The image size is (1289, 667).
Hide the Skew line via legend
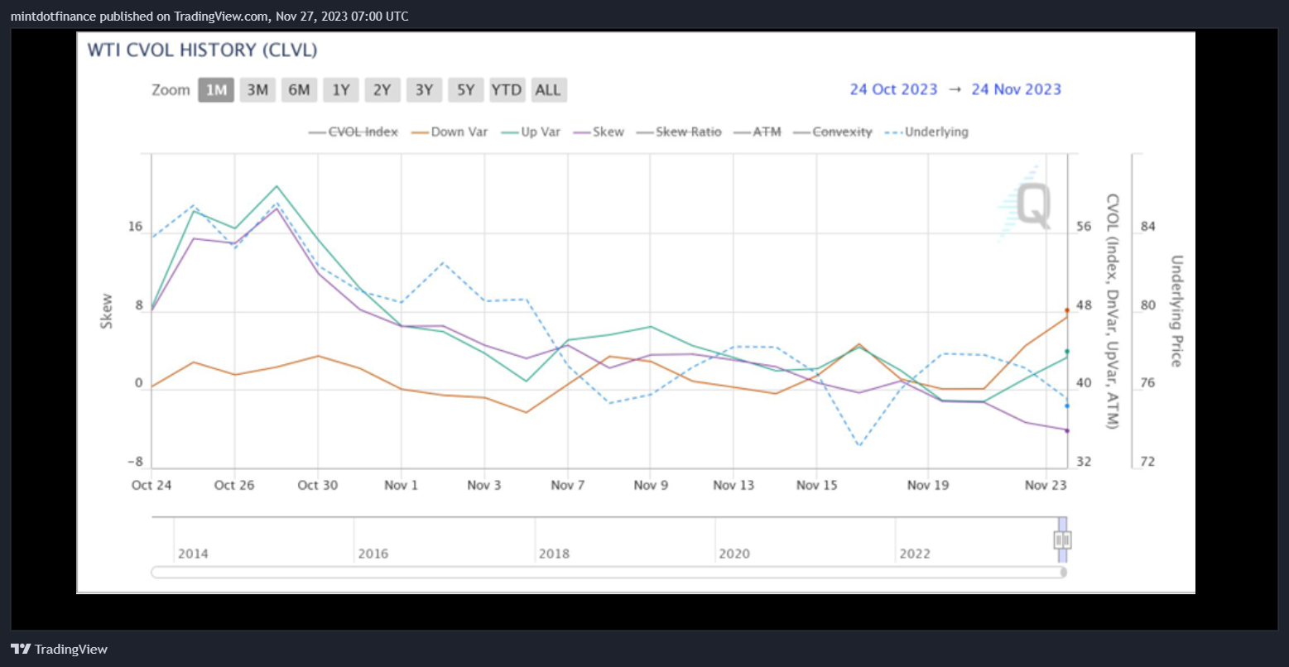click(x=599, y=132)
